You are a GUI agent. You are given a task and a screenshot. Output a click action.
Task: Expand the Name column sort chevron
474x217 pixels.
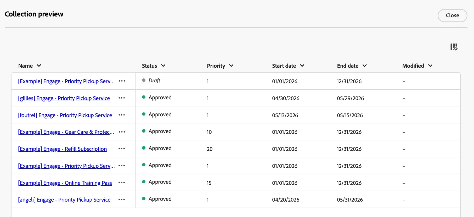pyautogui.click(x=39, y=66)
